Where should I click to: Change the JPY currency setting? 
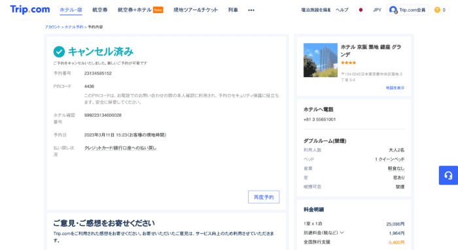[377, 10]
